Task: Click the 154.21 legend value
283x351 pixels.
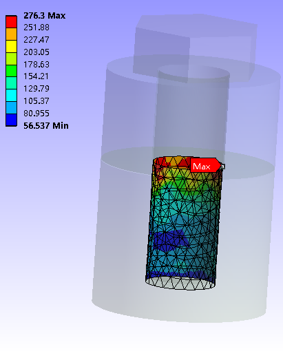Action: click(36, 76)
